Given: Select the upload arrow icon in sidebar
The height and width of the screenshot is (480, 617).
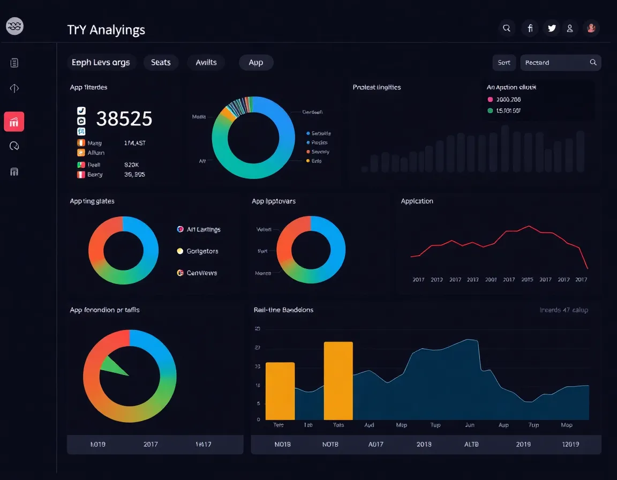Looking at the screenshot, I should (14, 88).
